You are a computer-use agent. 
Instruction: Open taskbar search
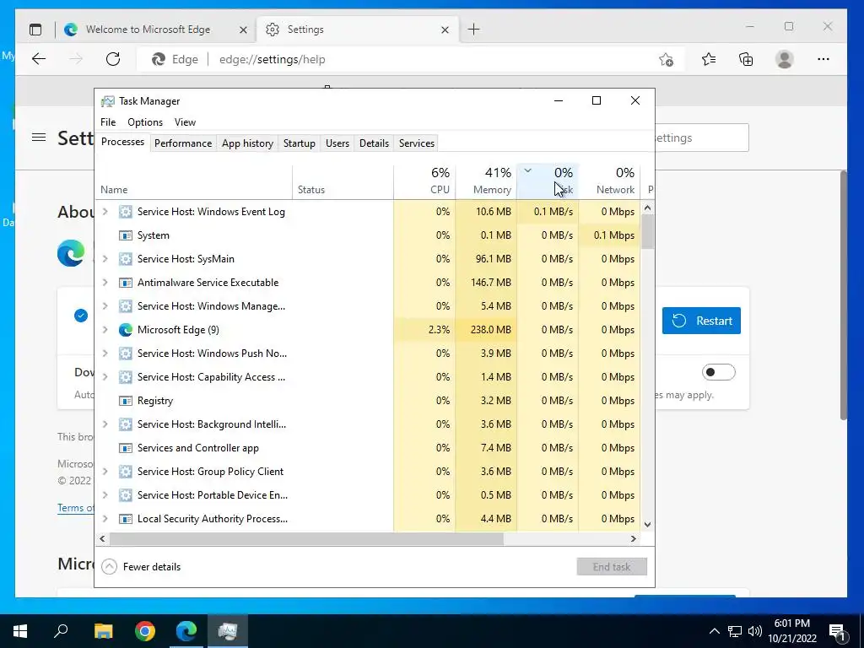point(61,631)
